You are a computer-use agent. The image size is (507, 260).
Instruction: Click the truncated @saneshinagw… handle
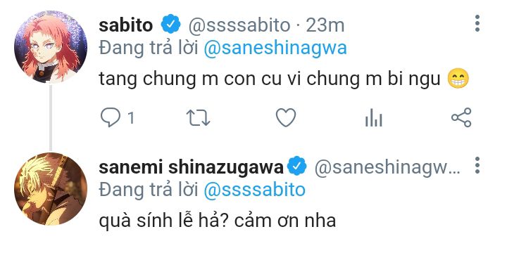tap(387, 168)
